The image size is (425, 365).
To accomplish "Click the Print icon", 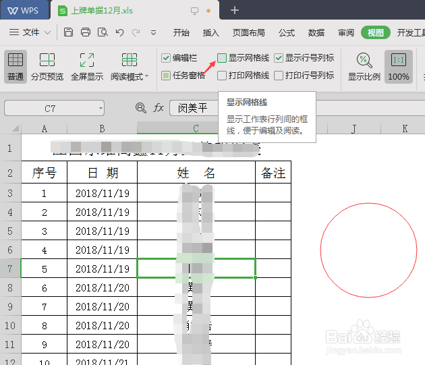I will pyautogui.click(x=86, y=32).
